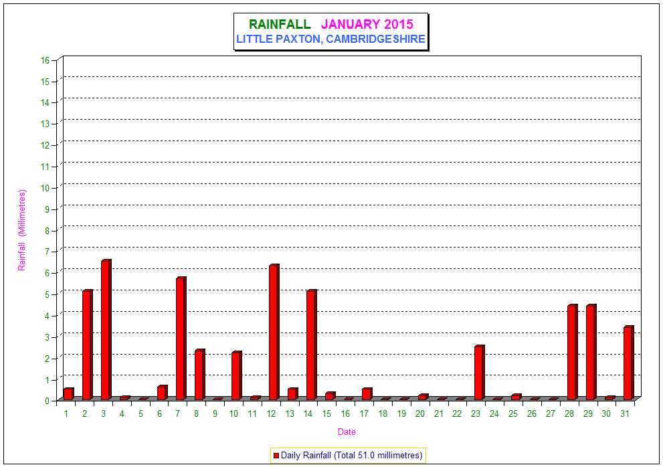
Task: Click y-axis value '0'
Action: tap(48, 401)
